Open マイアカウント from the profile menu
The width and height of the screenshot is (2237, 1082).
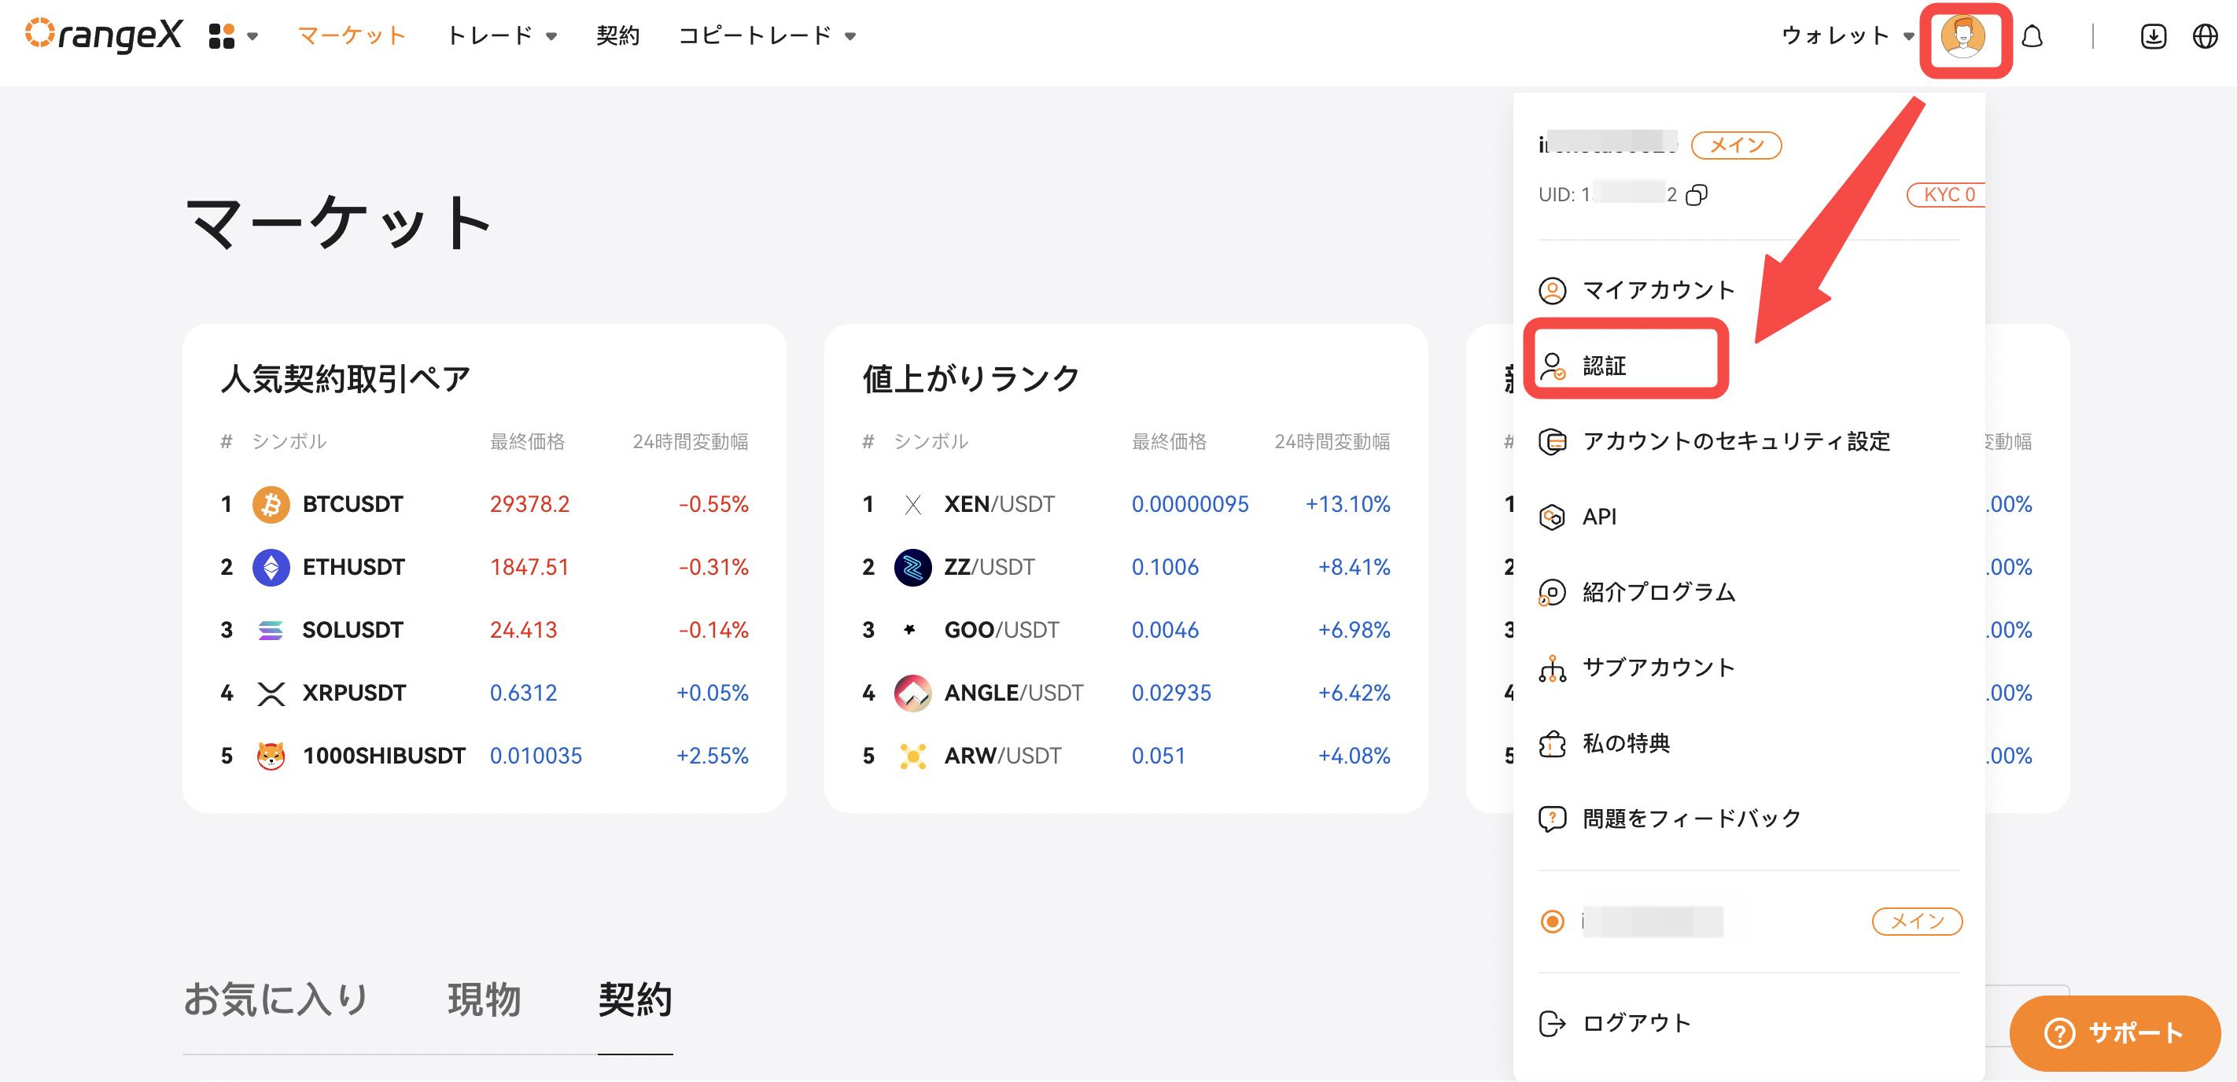click(1658, 290)
